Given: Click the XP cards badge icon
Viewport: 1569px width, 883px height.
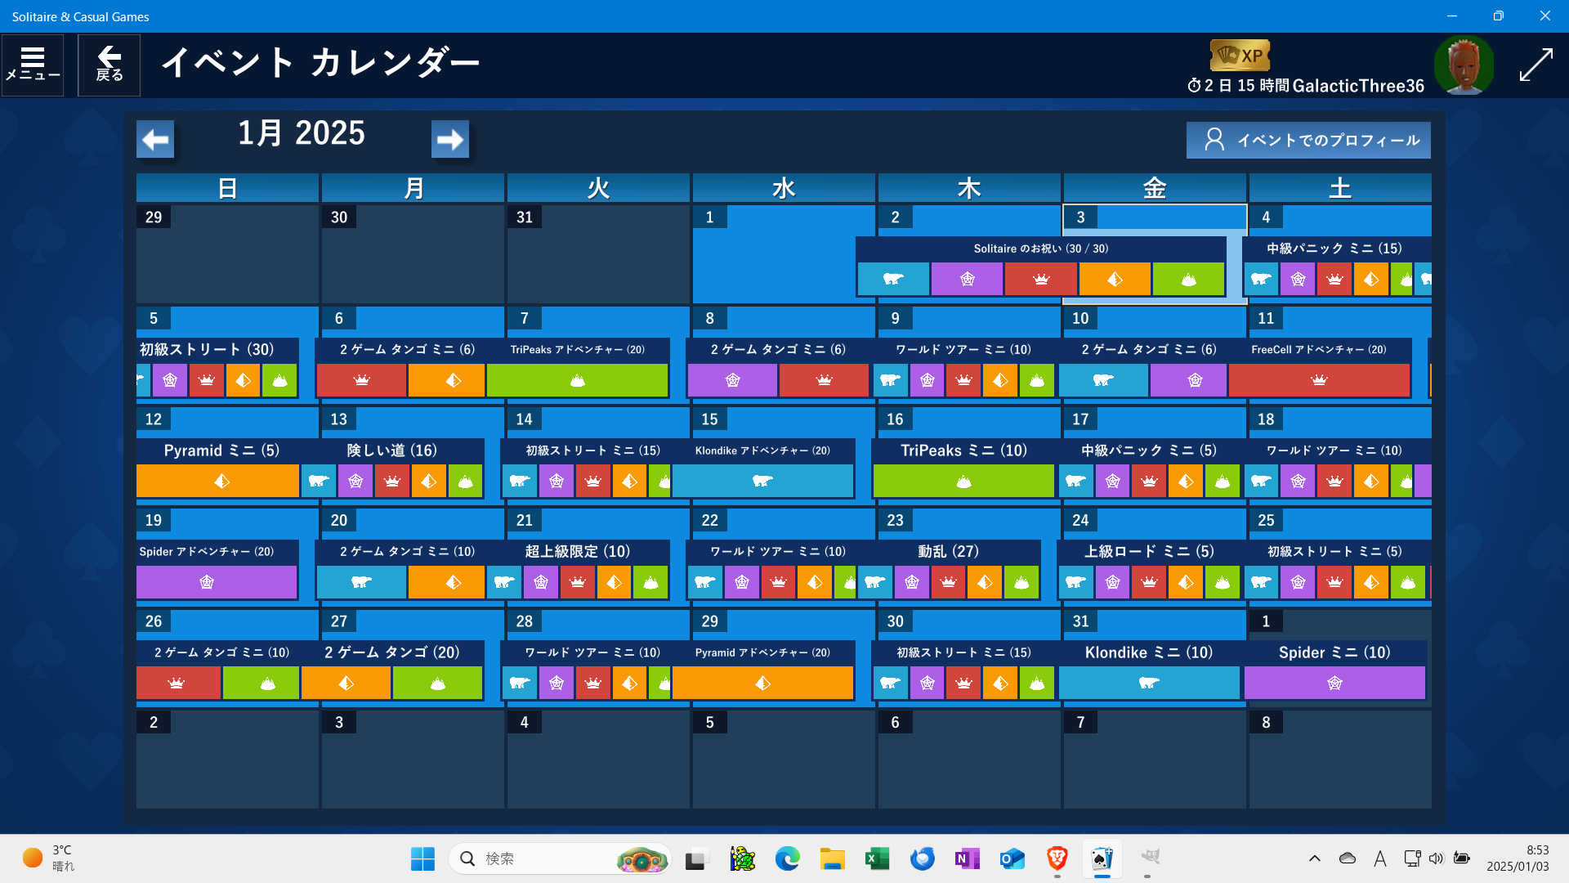Looking at the screenshot, I should click(x=1240, y=56).
